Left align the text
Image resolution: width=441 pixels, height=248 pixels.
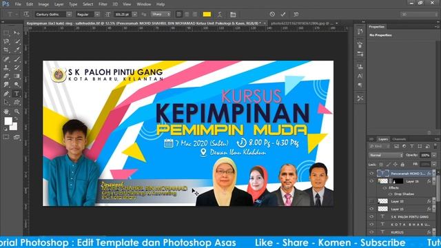(x=179, y=14)
